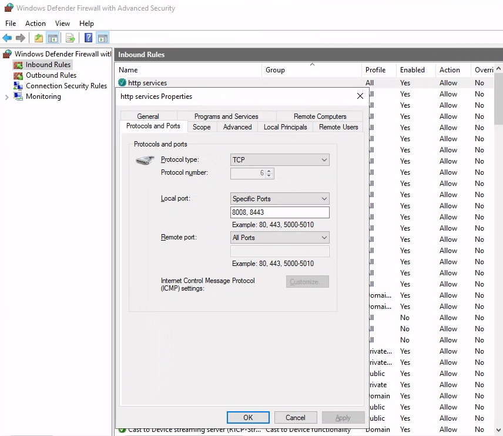Open the Remote port dropdown
This screenshot has height=436, width=503.
click(280, 238)
